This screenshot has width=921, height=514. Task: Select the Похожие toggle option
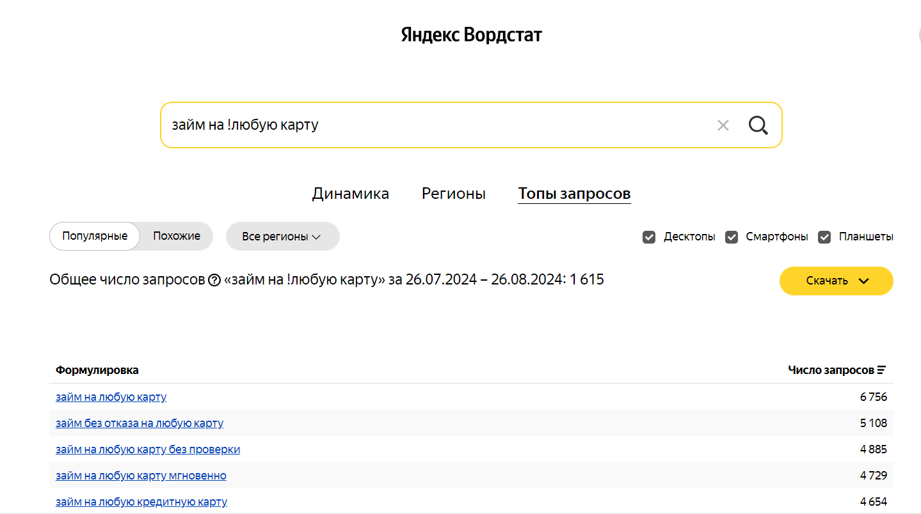pos(177,236)
